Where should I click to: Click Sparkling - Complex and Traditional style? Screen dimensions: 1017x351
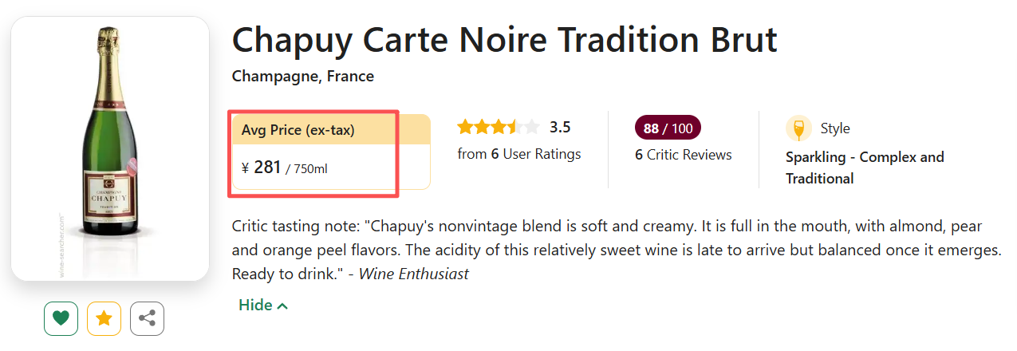click(864, 168)
